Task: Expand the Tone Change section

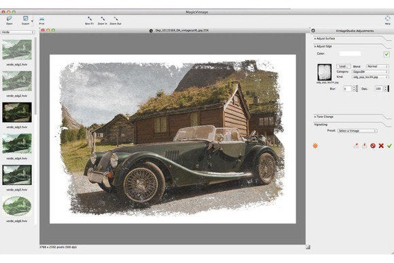Action: tap(324, 117)
